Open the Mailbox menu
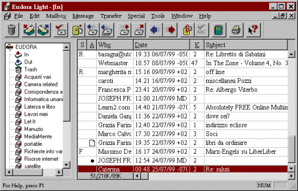 [x=56, y=16]
